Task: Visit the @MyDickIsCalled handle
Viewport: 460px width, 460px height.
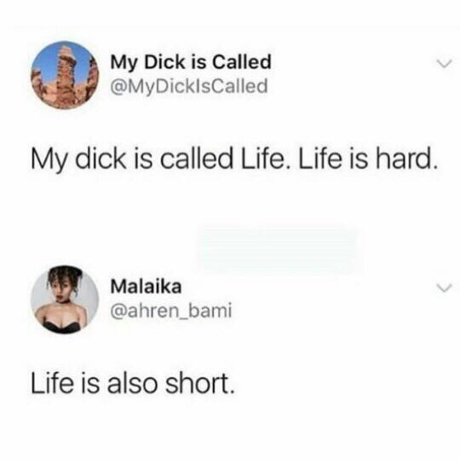Action: tap(189, 87)
